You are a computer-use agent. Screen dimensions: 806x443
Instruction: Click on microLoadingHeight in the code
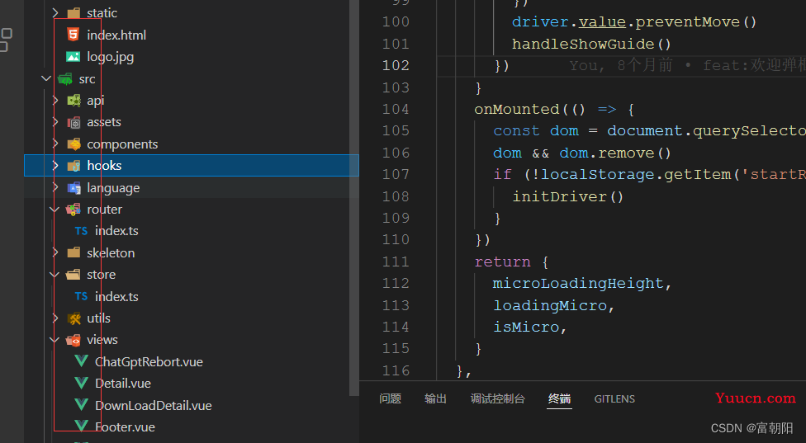click(578, 283)
